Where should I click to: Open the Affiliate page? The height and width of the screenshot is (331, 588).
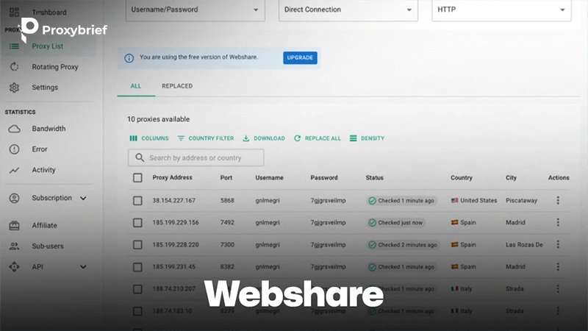[x=45, y=226]
